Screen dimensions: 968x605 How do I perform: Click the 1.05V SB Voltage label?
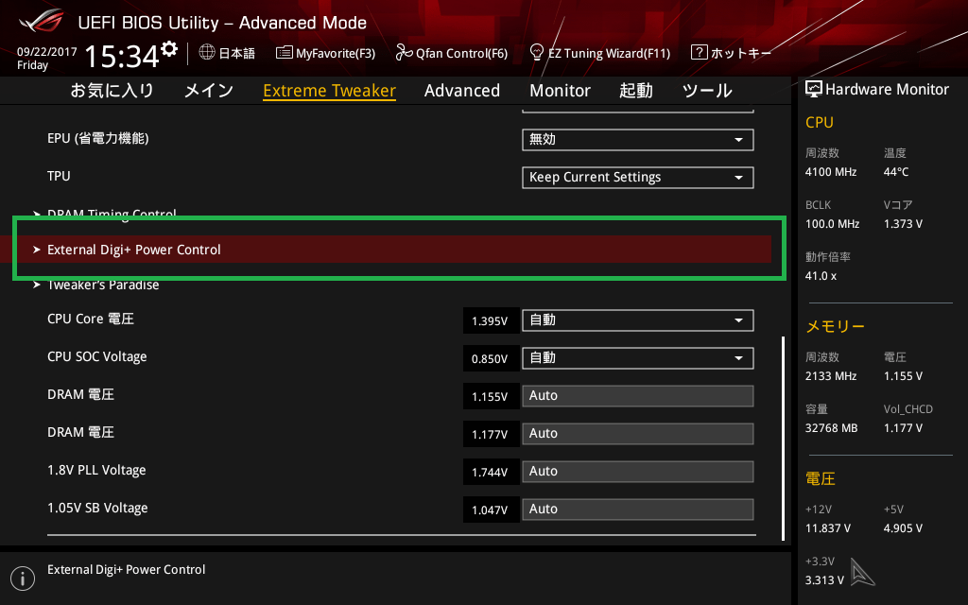(97, 508)
